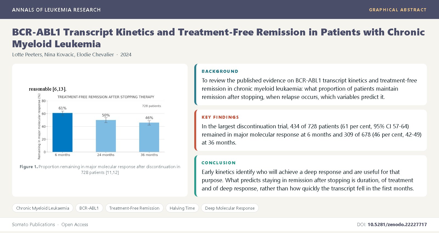Open the Treatment-Free Remission tag

134,208
